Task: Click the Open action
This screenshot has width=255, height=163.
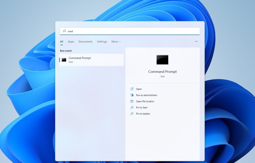Action: [139, 89]
